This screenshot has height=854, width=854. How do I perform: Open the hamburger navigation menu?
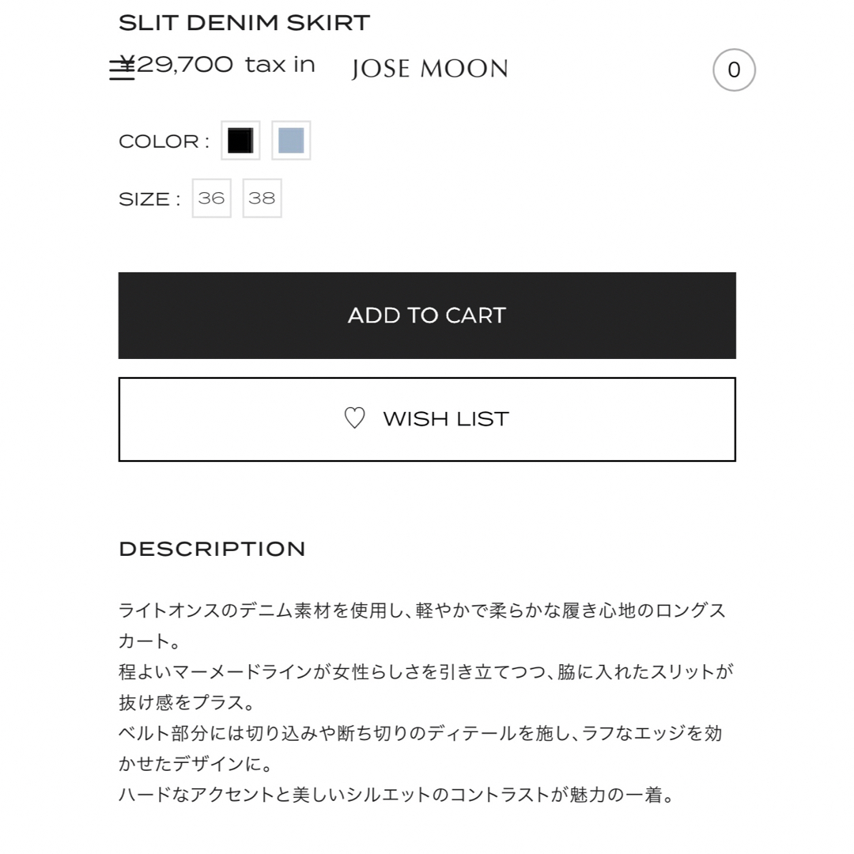[122, 70]
